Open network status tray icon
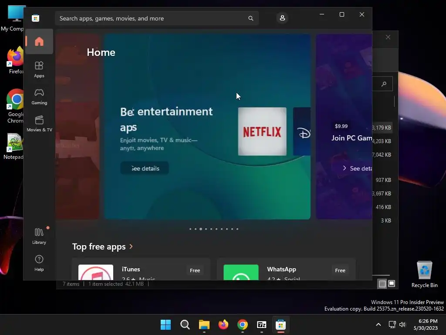The width and height of the screenshot is (446, 335). 392,325
